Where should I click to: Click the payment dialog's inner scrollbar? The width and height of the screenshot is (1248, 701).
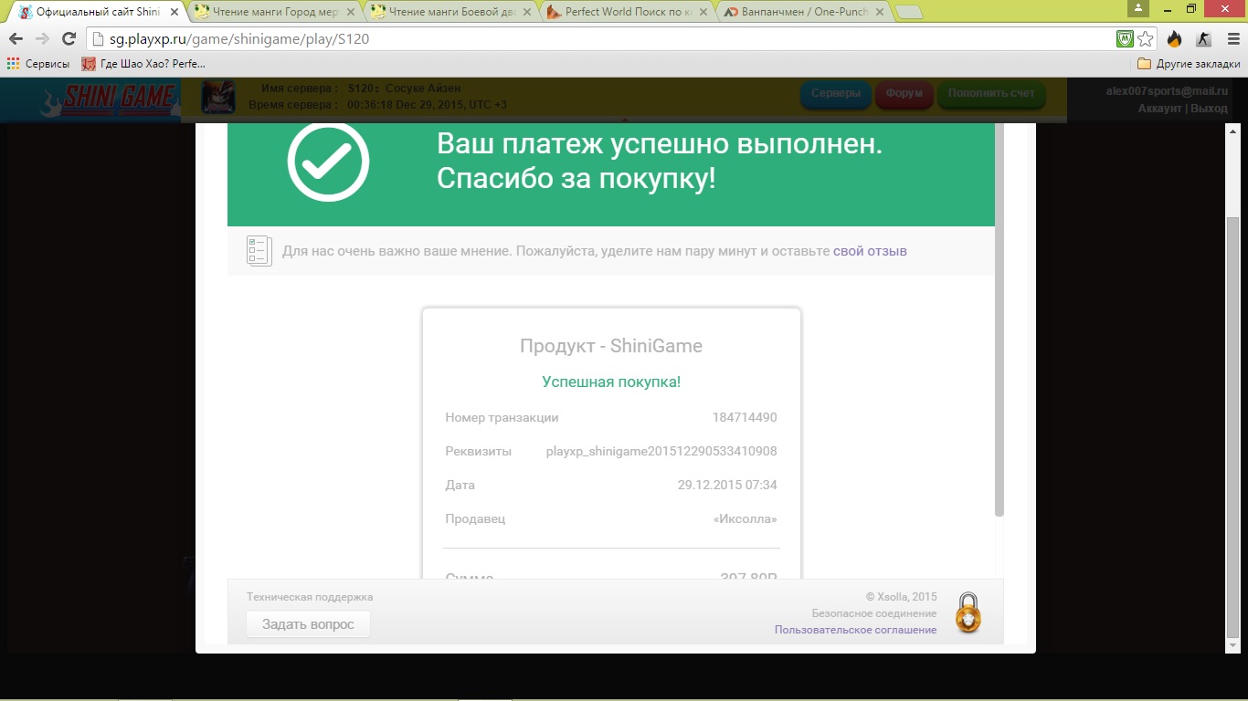coord(999,319)
